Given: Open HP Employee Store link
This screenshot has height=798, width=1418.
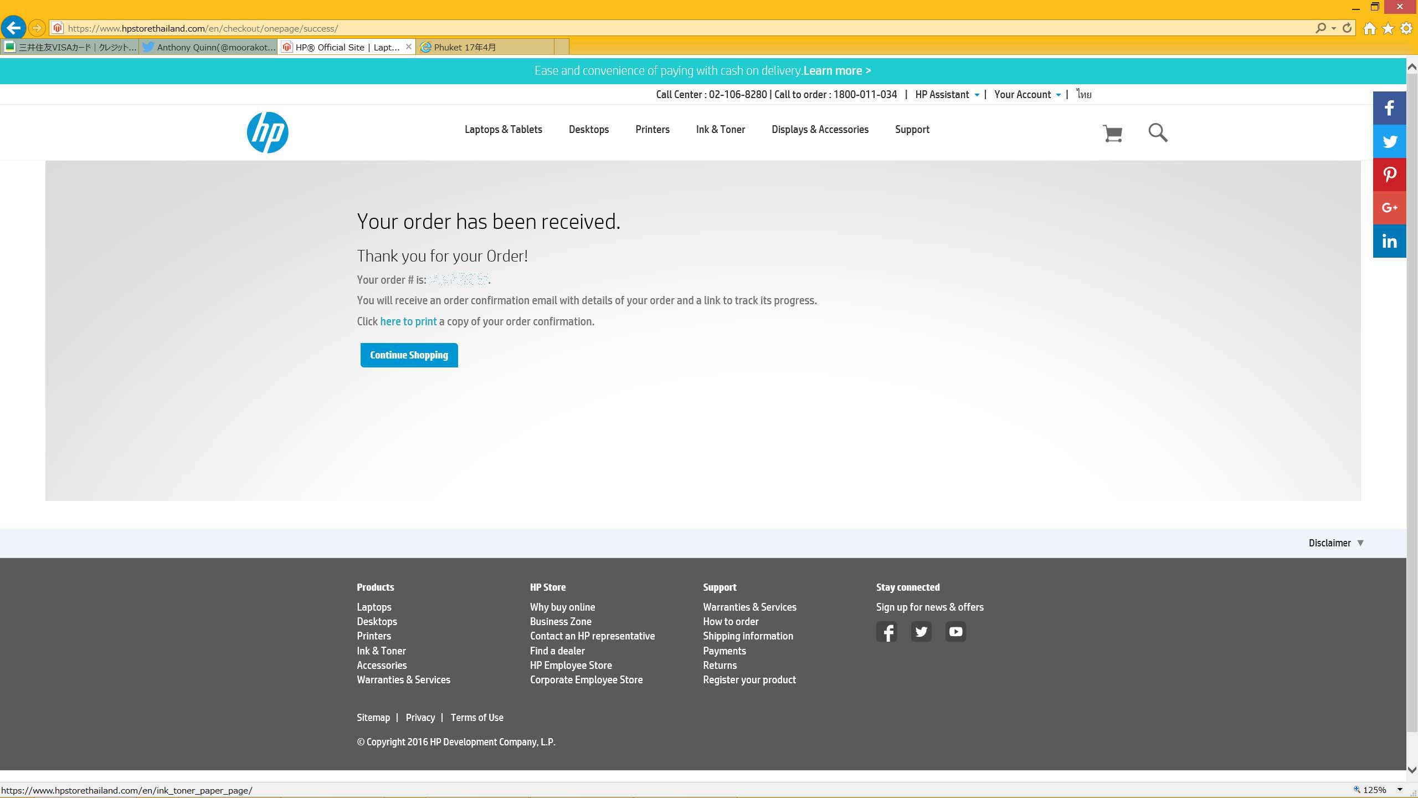Looking at the screenshot, I should click(571, 666).
